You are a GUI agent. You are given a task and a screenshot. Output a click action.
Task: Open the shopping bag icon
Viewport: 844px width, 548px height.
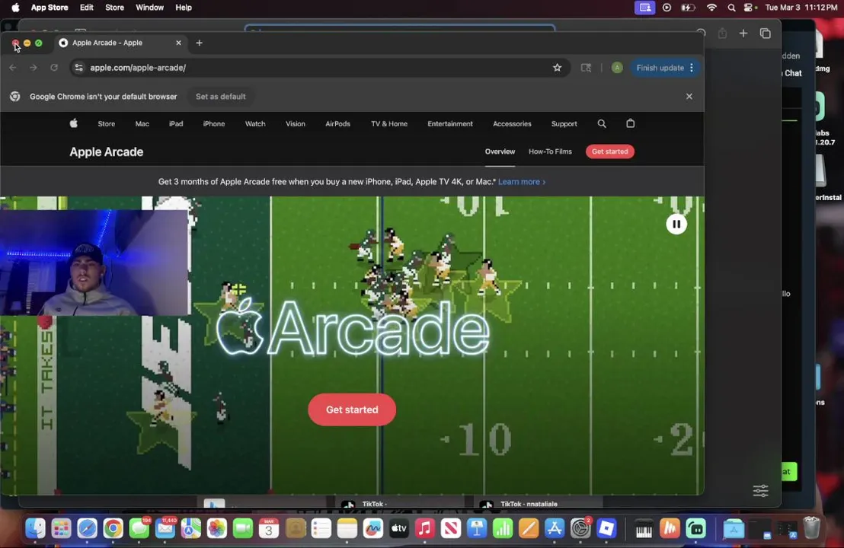tap(630, 123)
